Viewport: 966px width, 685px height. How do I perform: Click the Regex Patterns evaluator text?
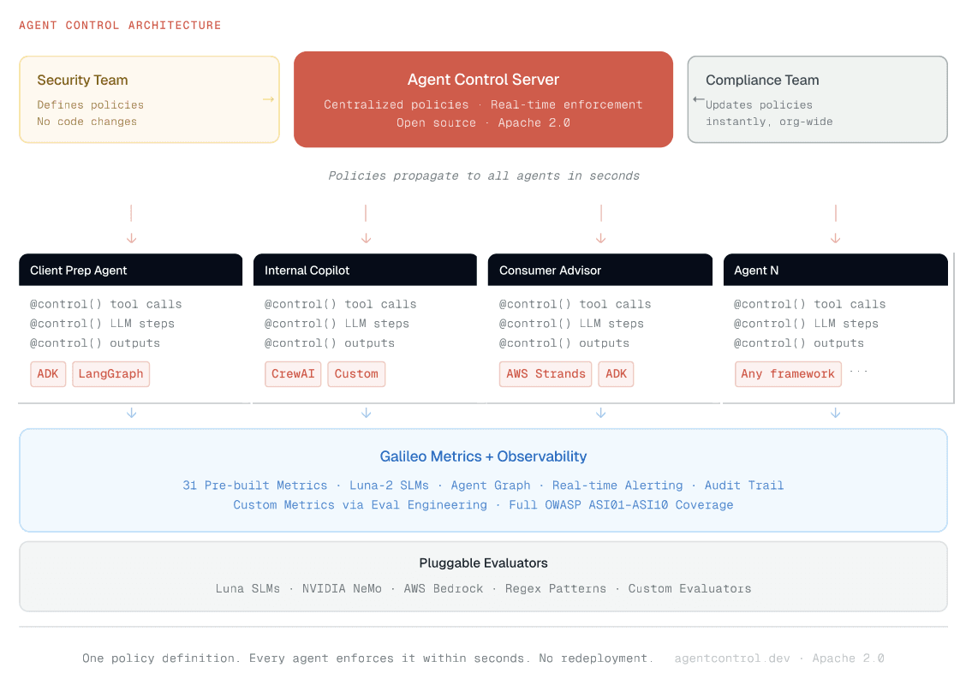tap(556, 589)
